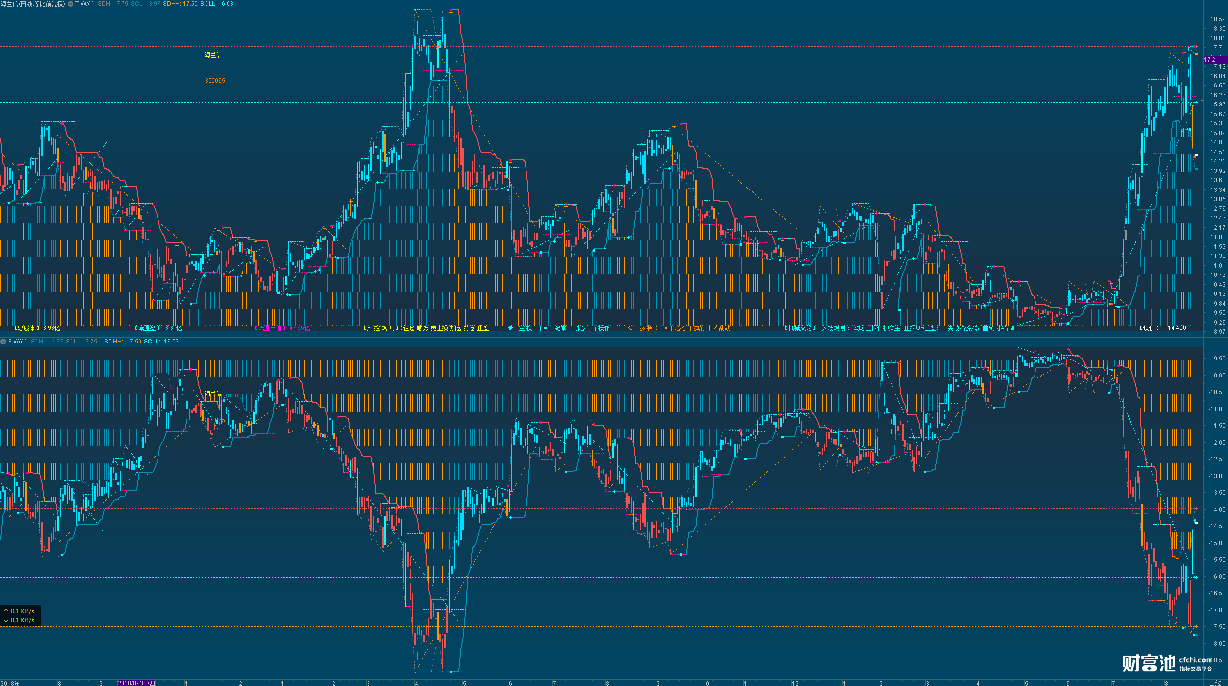Click the yellow 海兰信 label in upper chart
The height and width of the screenshot is (686, 1228).
[213, 55]
